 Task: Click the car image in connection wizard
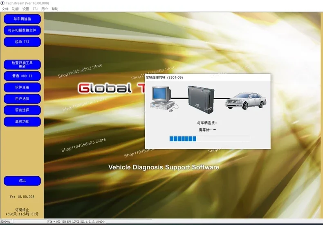[x=246, y=101]
